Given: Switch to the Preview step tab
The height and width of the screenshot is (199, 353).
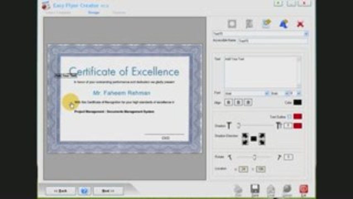Looking at the screenshot, I should 119,12.
